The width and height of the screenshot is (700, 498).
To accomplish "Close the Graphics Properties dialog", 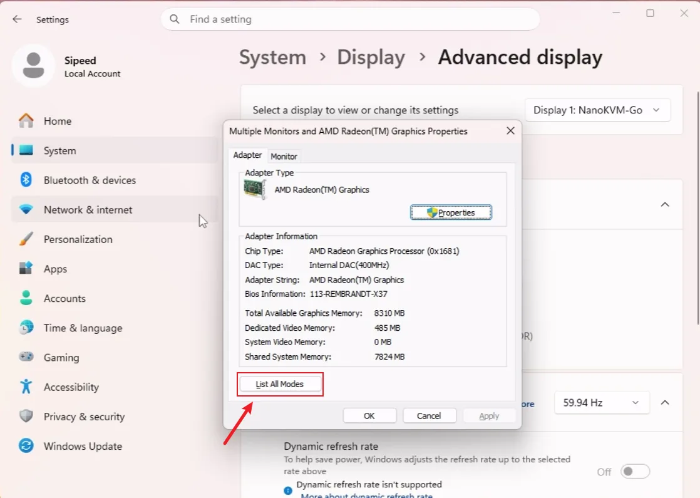I will 510,131.
